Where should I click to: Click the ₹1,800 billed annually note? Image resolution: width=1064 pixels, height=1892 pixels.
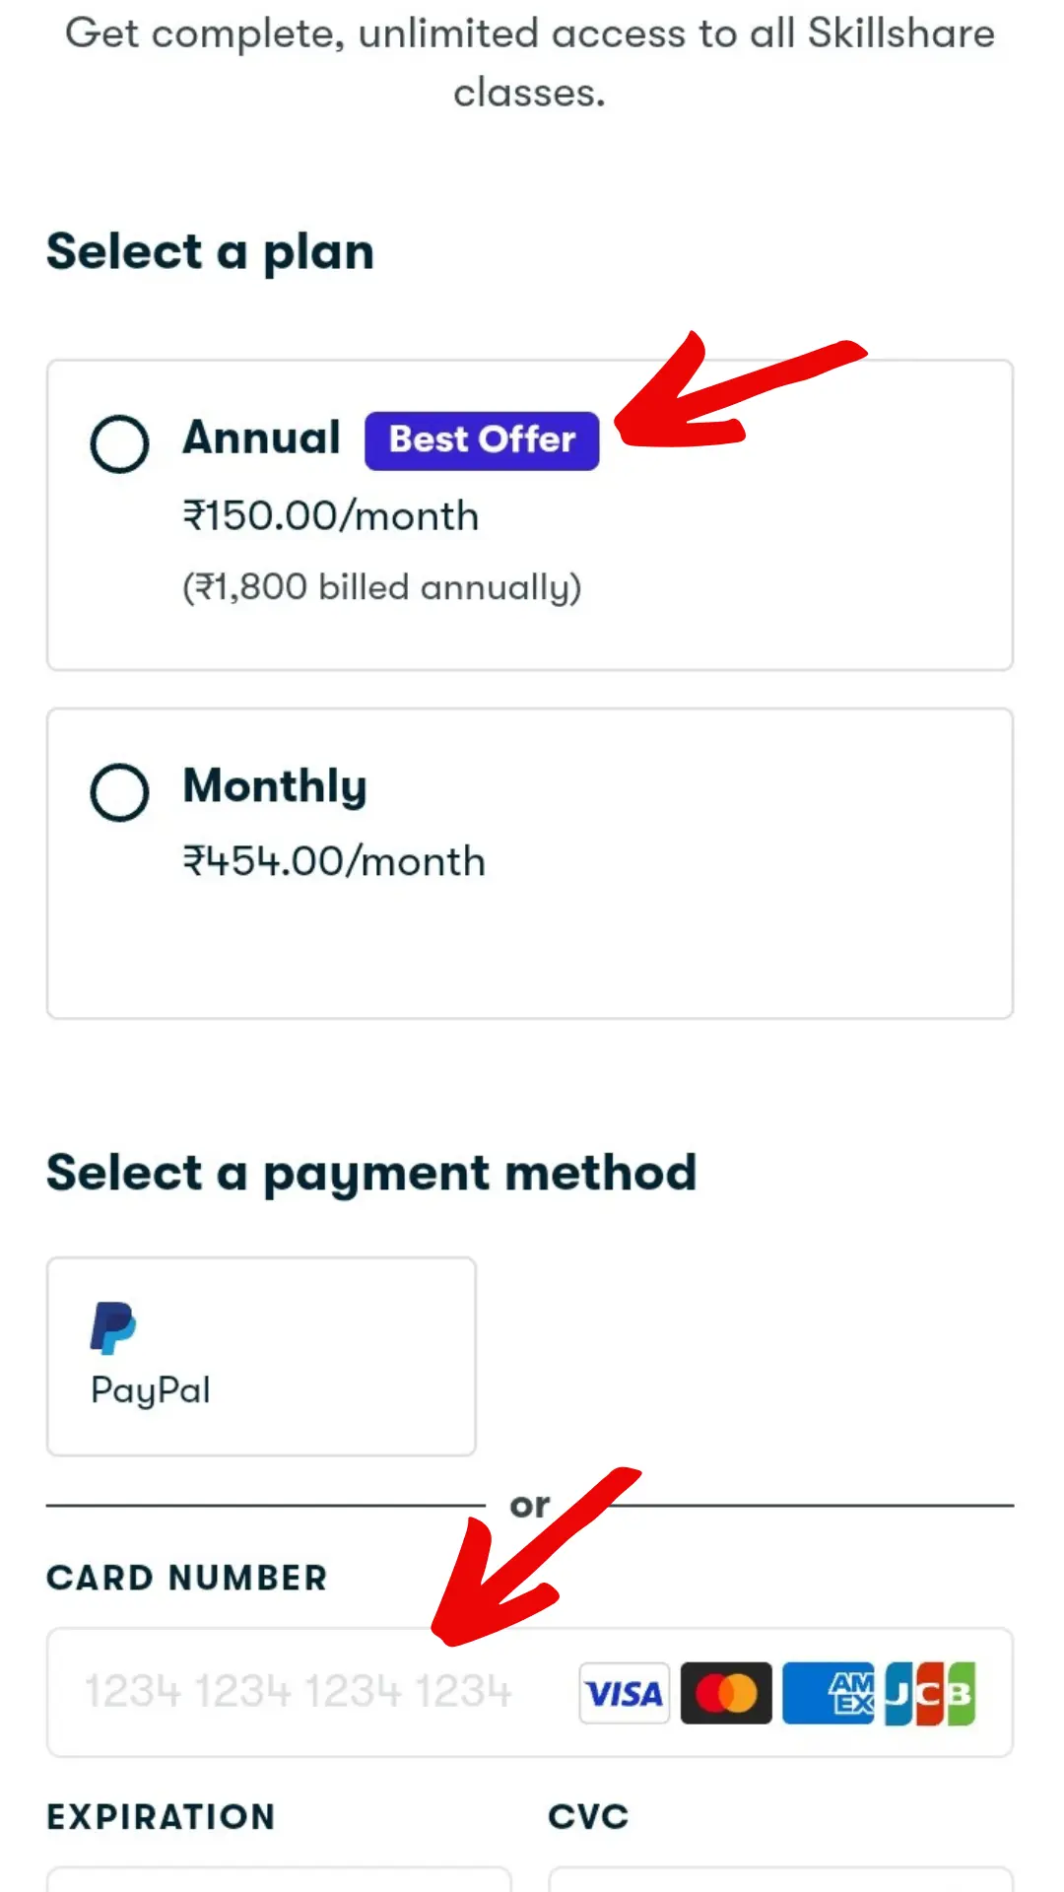point(382,587)
